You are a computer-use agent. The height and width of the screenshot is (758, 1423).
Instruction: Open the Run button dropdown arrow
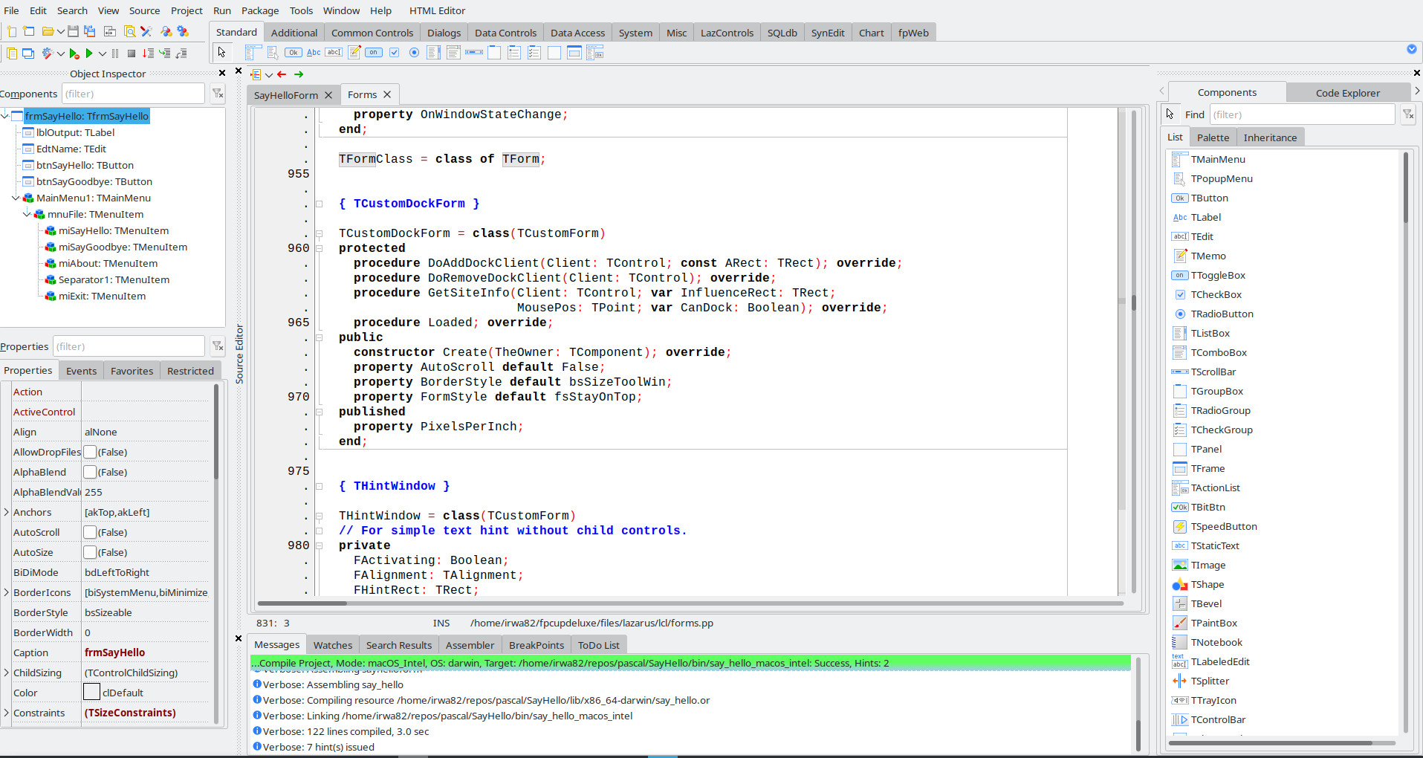coord(103,54)
